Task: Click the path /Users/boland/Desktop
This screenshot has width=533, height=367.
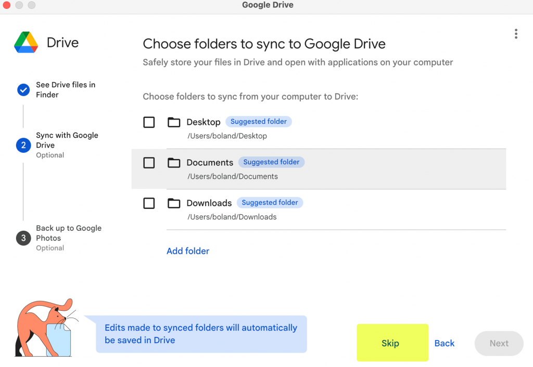Action: pos(227,136)
